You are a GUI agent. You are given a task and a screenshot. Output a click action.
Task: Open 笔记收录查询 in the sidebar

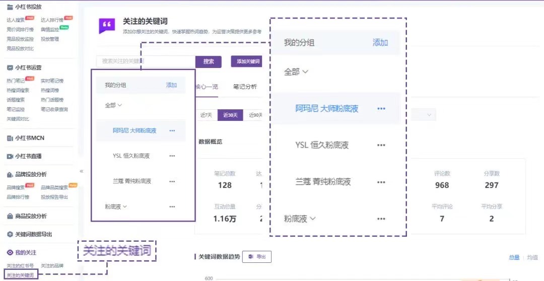click(x=54, y=110)
